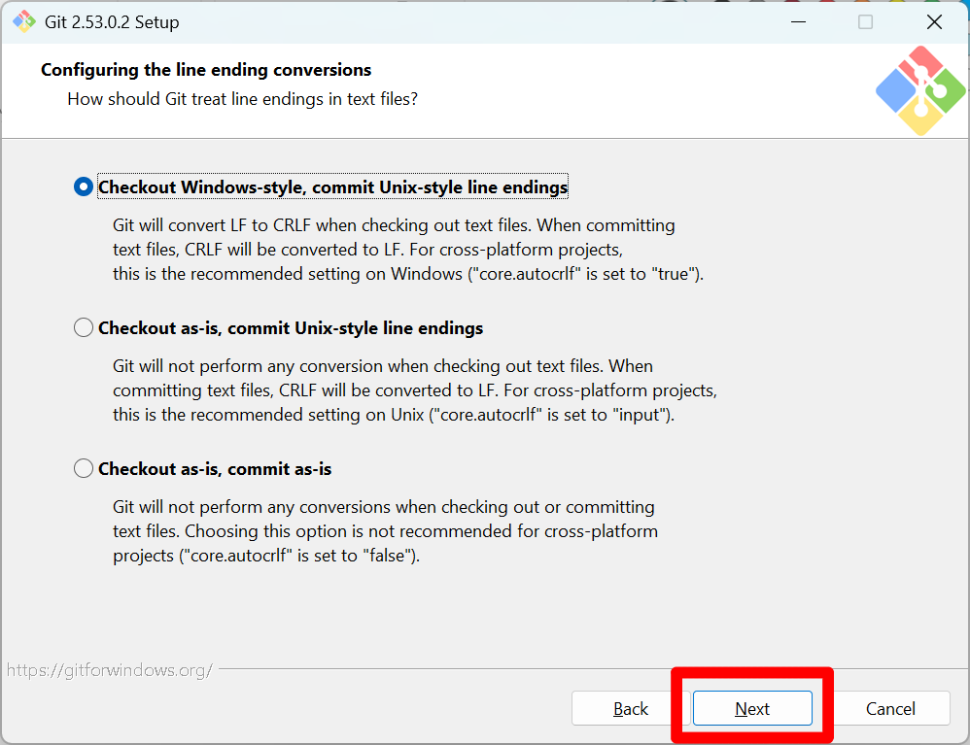970x745 pixels.
Task: Choose Checkout as-is, commit Unix-style radio circle
Action: (x=84, y=327)
